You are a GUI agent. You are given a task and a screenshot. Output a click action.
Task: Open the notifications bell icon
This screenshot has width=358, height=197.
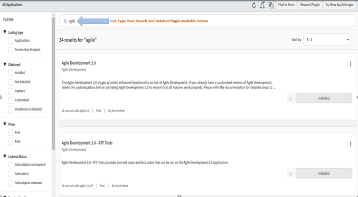(x=263, y=5)
